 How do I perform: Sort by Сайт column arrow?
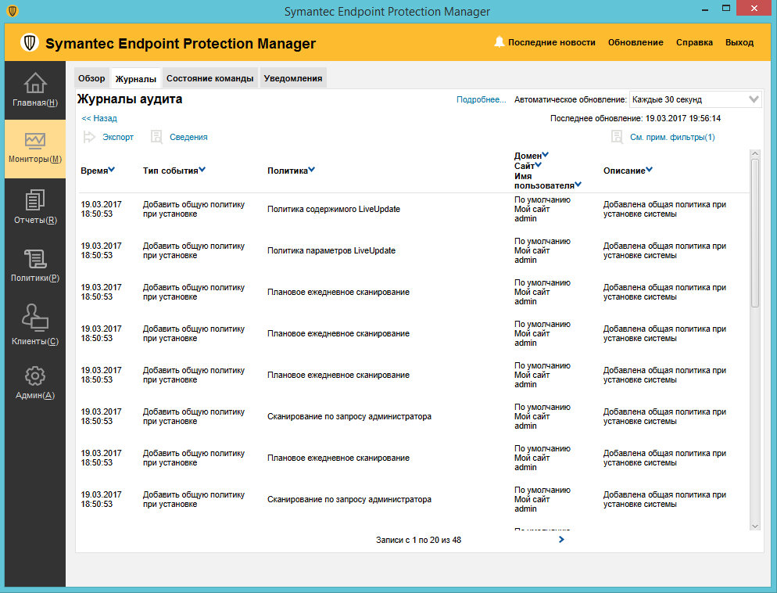[x=539, y=164]
